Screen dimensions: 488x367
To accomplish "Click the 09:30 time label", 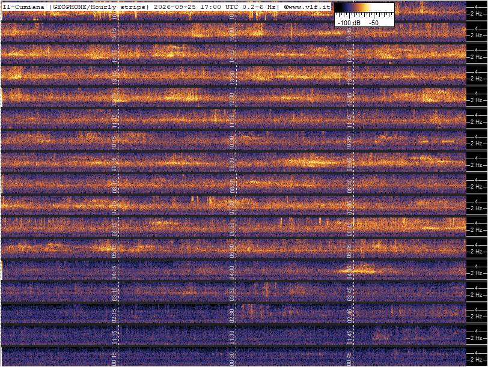I will pos(232,165).
